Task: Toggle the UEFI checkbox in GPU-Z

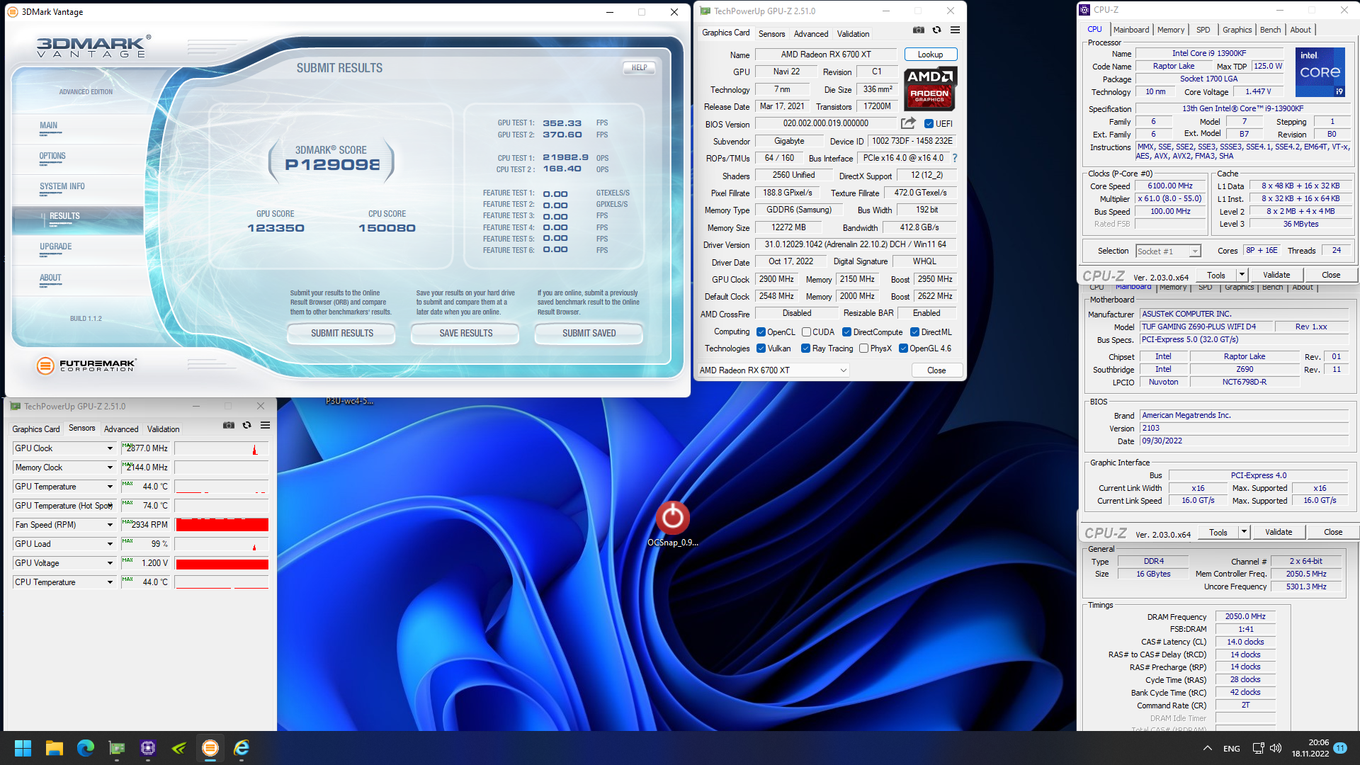Action: click(929, 124)
